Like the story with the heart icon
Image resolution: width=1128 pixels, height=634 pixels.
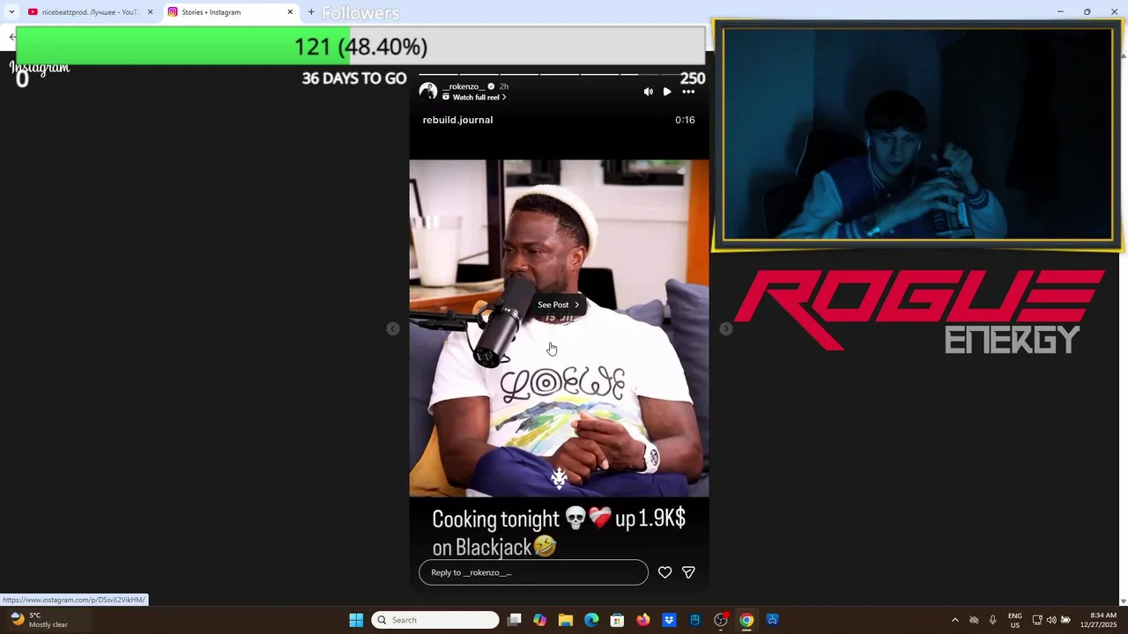tap(665, 572)
